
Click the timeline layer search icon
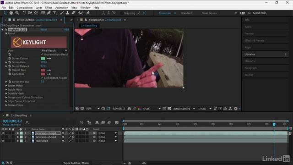(x=27, y=122)
